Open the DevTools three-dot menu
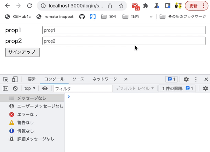The image size is (210, 152). click(196, 79)
